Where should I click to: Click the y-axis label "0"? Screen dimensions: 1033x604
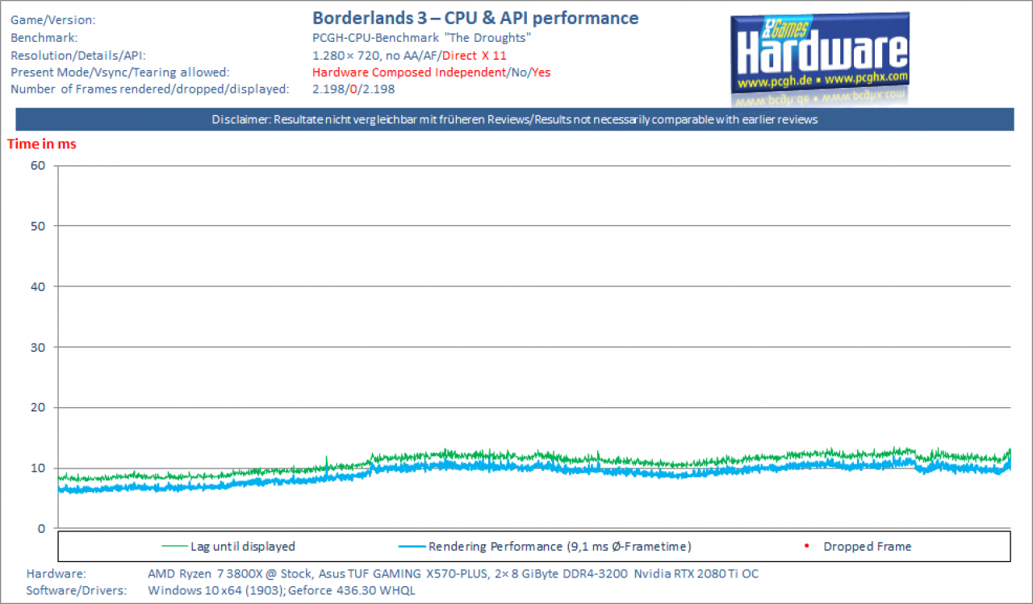pyautogui.click(x=42, y=528)
